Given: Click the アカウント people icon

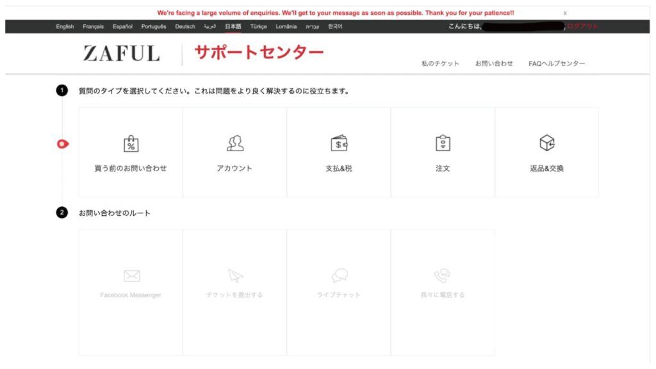Looking at the screenshot, I should [x=234, y=143].
